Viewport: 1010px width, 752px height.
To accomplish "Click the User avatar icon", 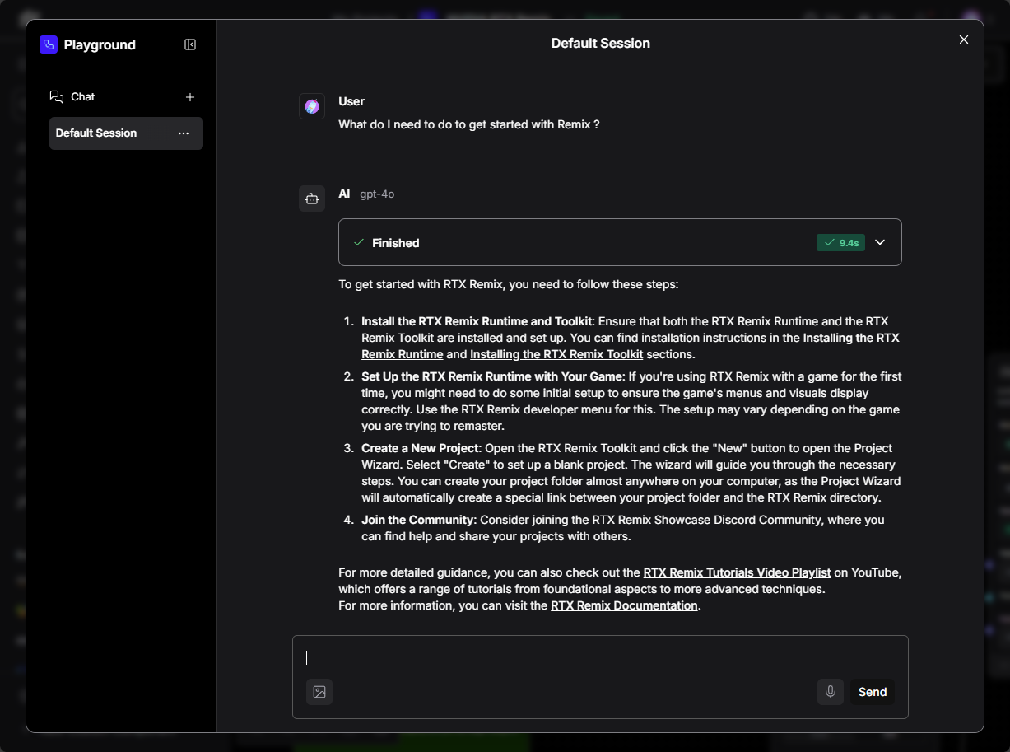I will coord(312,106).
